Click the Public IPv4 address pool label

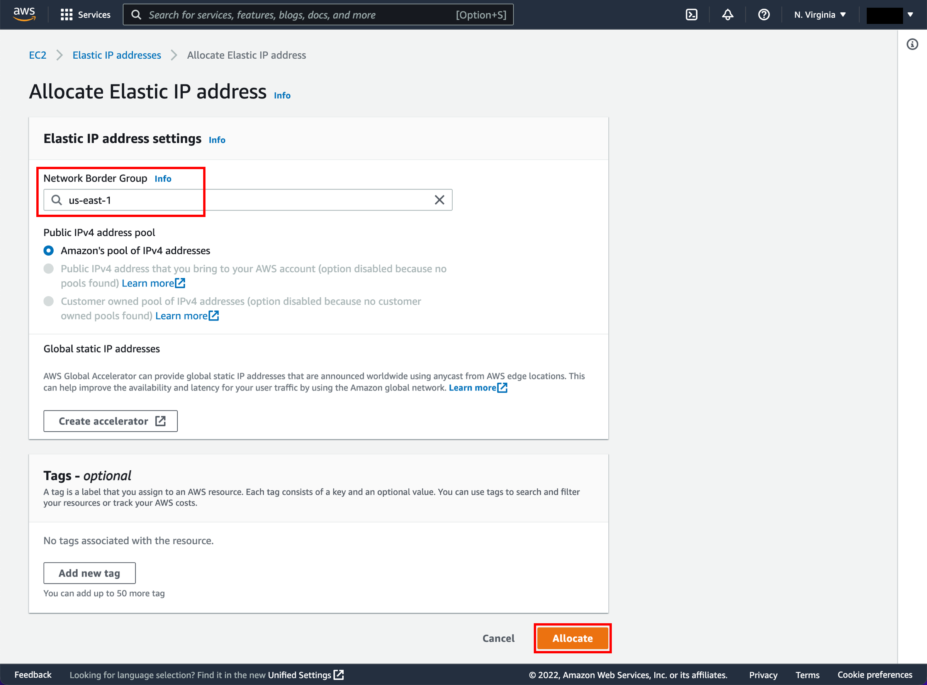click(x=99, y=232)
